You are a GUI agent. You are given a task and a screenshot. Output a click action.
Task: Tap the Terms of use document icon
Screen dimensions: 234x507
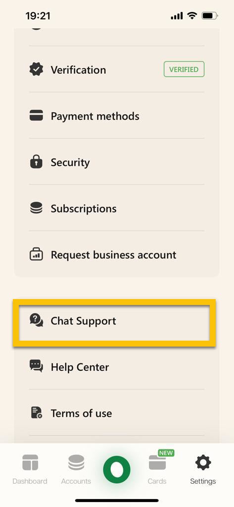click(36, 412)
